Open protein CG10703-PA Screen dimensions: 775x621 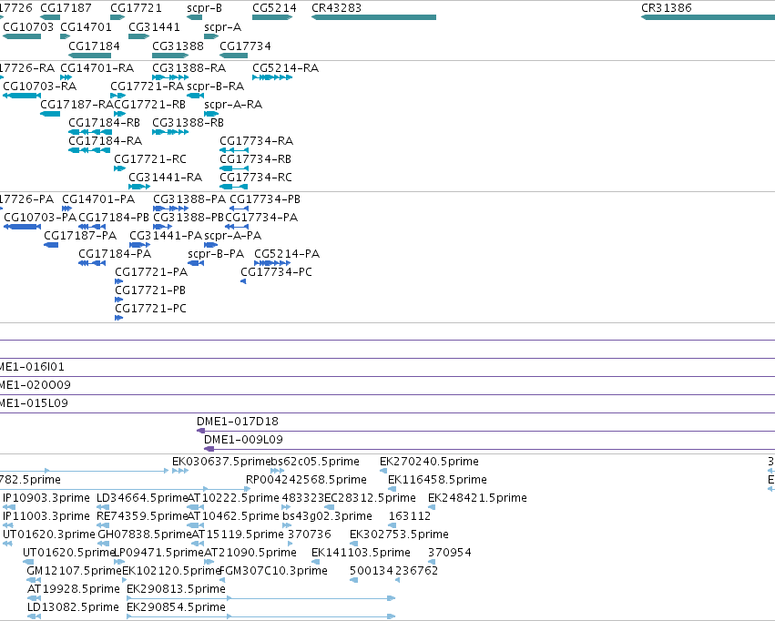pyautogui.click(x=22, y=227)
